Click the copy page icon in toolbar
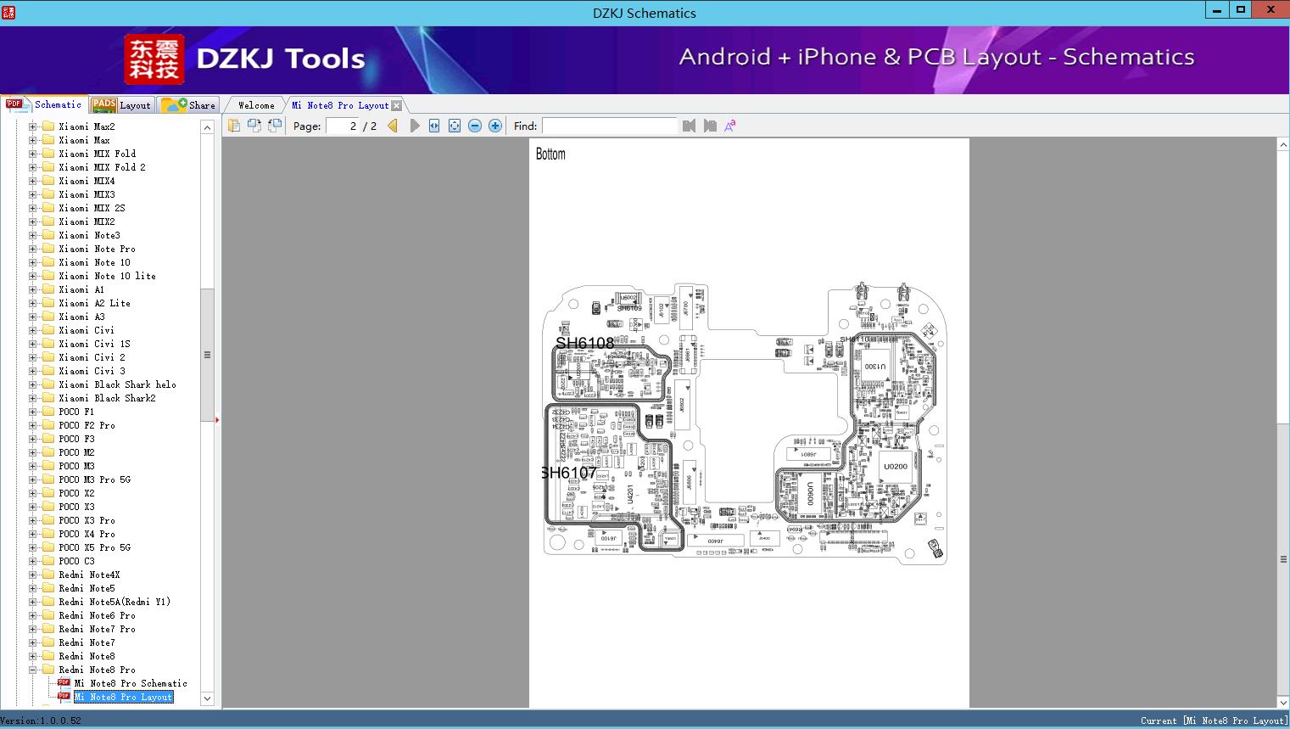This screenshot has width=1290, height=729. click(x=234, y=126)
